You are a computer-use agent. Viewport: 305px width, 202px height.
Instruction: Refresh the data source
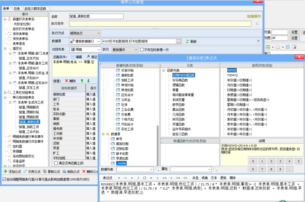(x=191, y=41)
